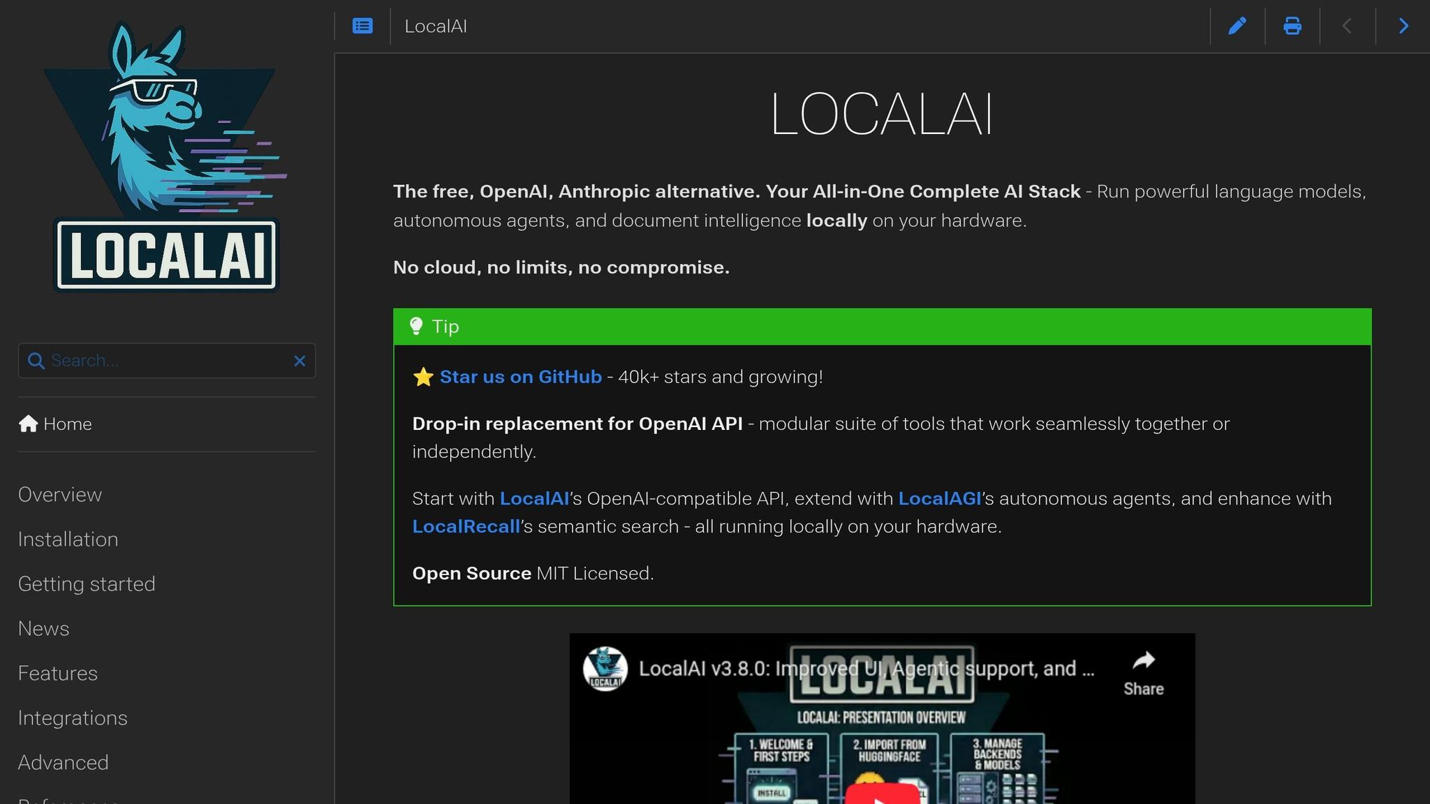Click the search magnifier icon
The width and height of the screenshot is (1430, 804).
[35, 361]
